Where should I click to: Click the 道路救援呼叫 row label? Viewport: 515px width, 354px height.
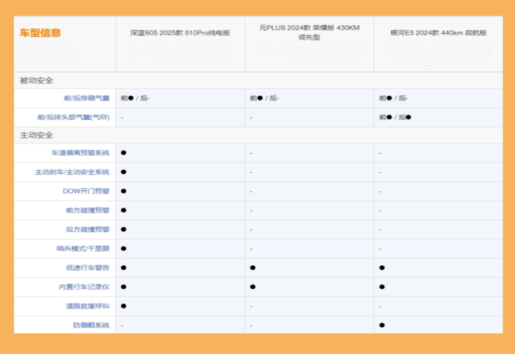click(88, 306)
